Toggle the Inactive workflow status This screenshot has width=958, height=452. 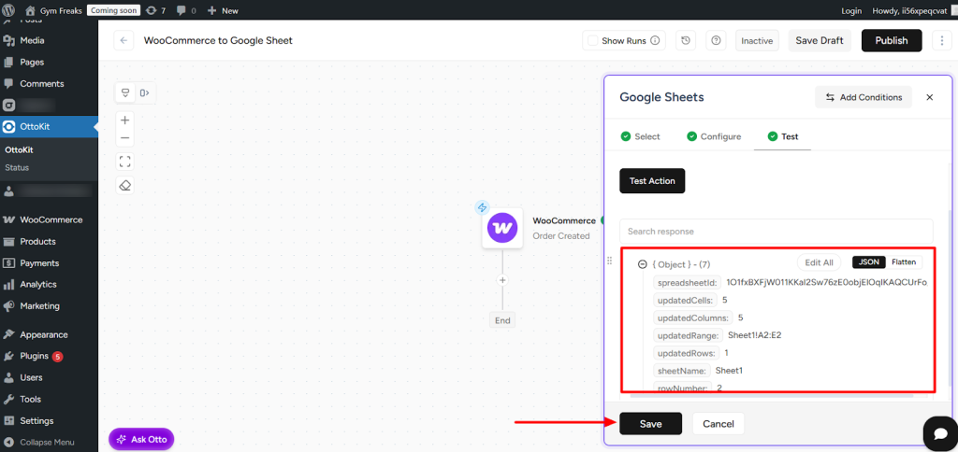coord(757,41)
